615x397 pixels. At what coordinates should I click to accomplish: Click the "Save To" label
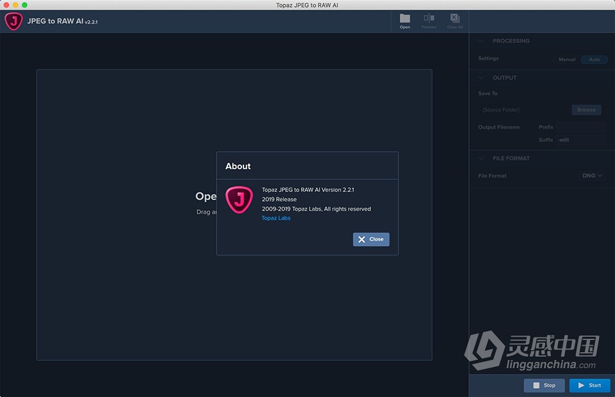pos(488,93)
